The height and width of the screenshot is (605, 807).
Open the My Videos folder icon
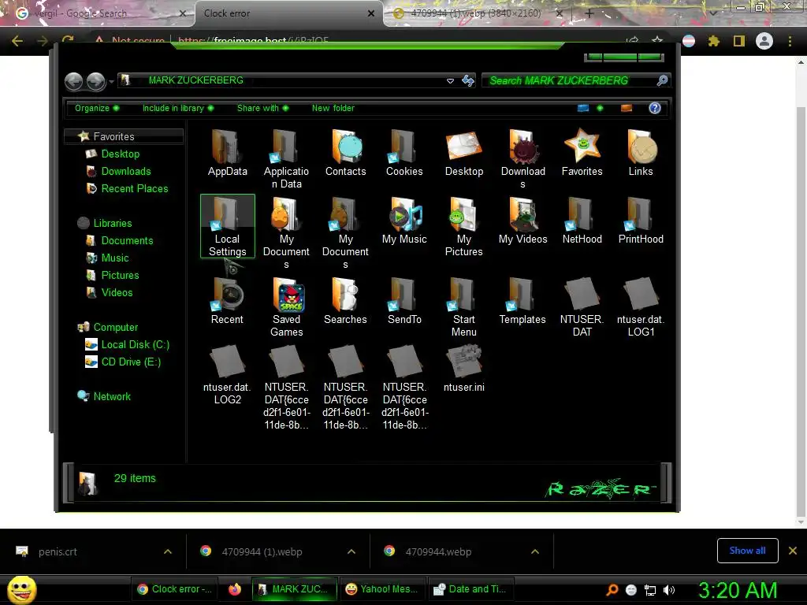point(523,214)
